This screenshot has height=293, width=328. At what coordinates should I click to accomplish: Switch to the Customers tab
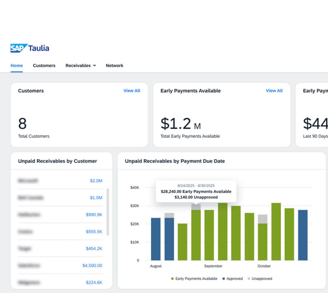point(44,66)
